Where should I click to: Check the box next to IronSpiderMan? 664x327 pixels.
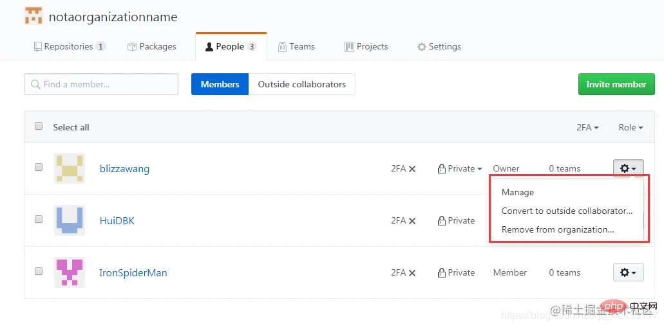[x=39, y=271]
